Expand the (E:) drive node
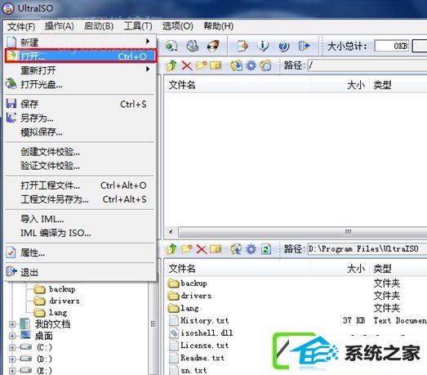The width and height of the screenshot is (427, 375). click(x=12, y=371)
